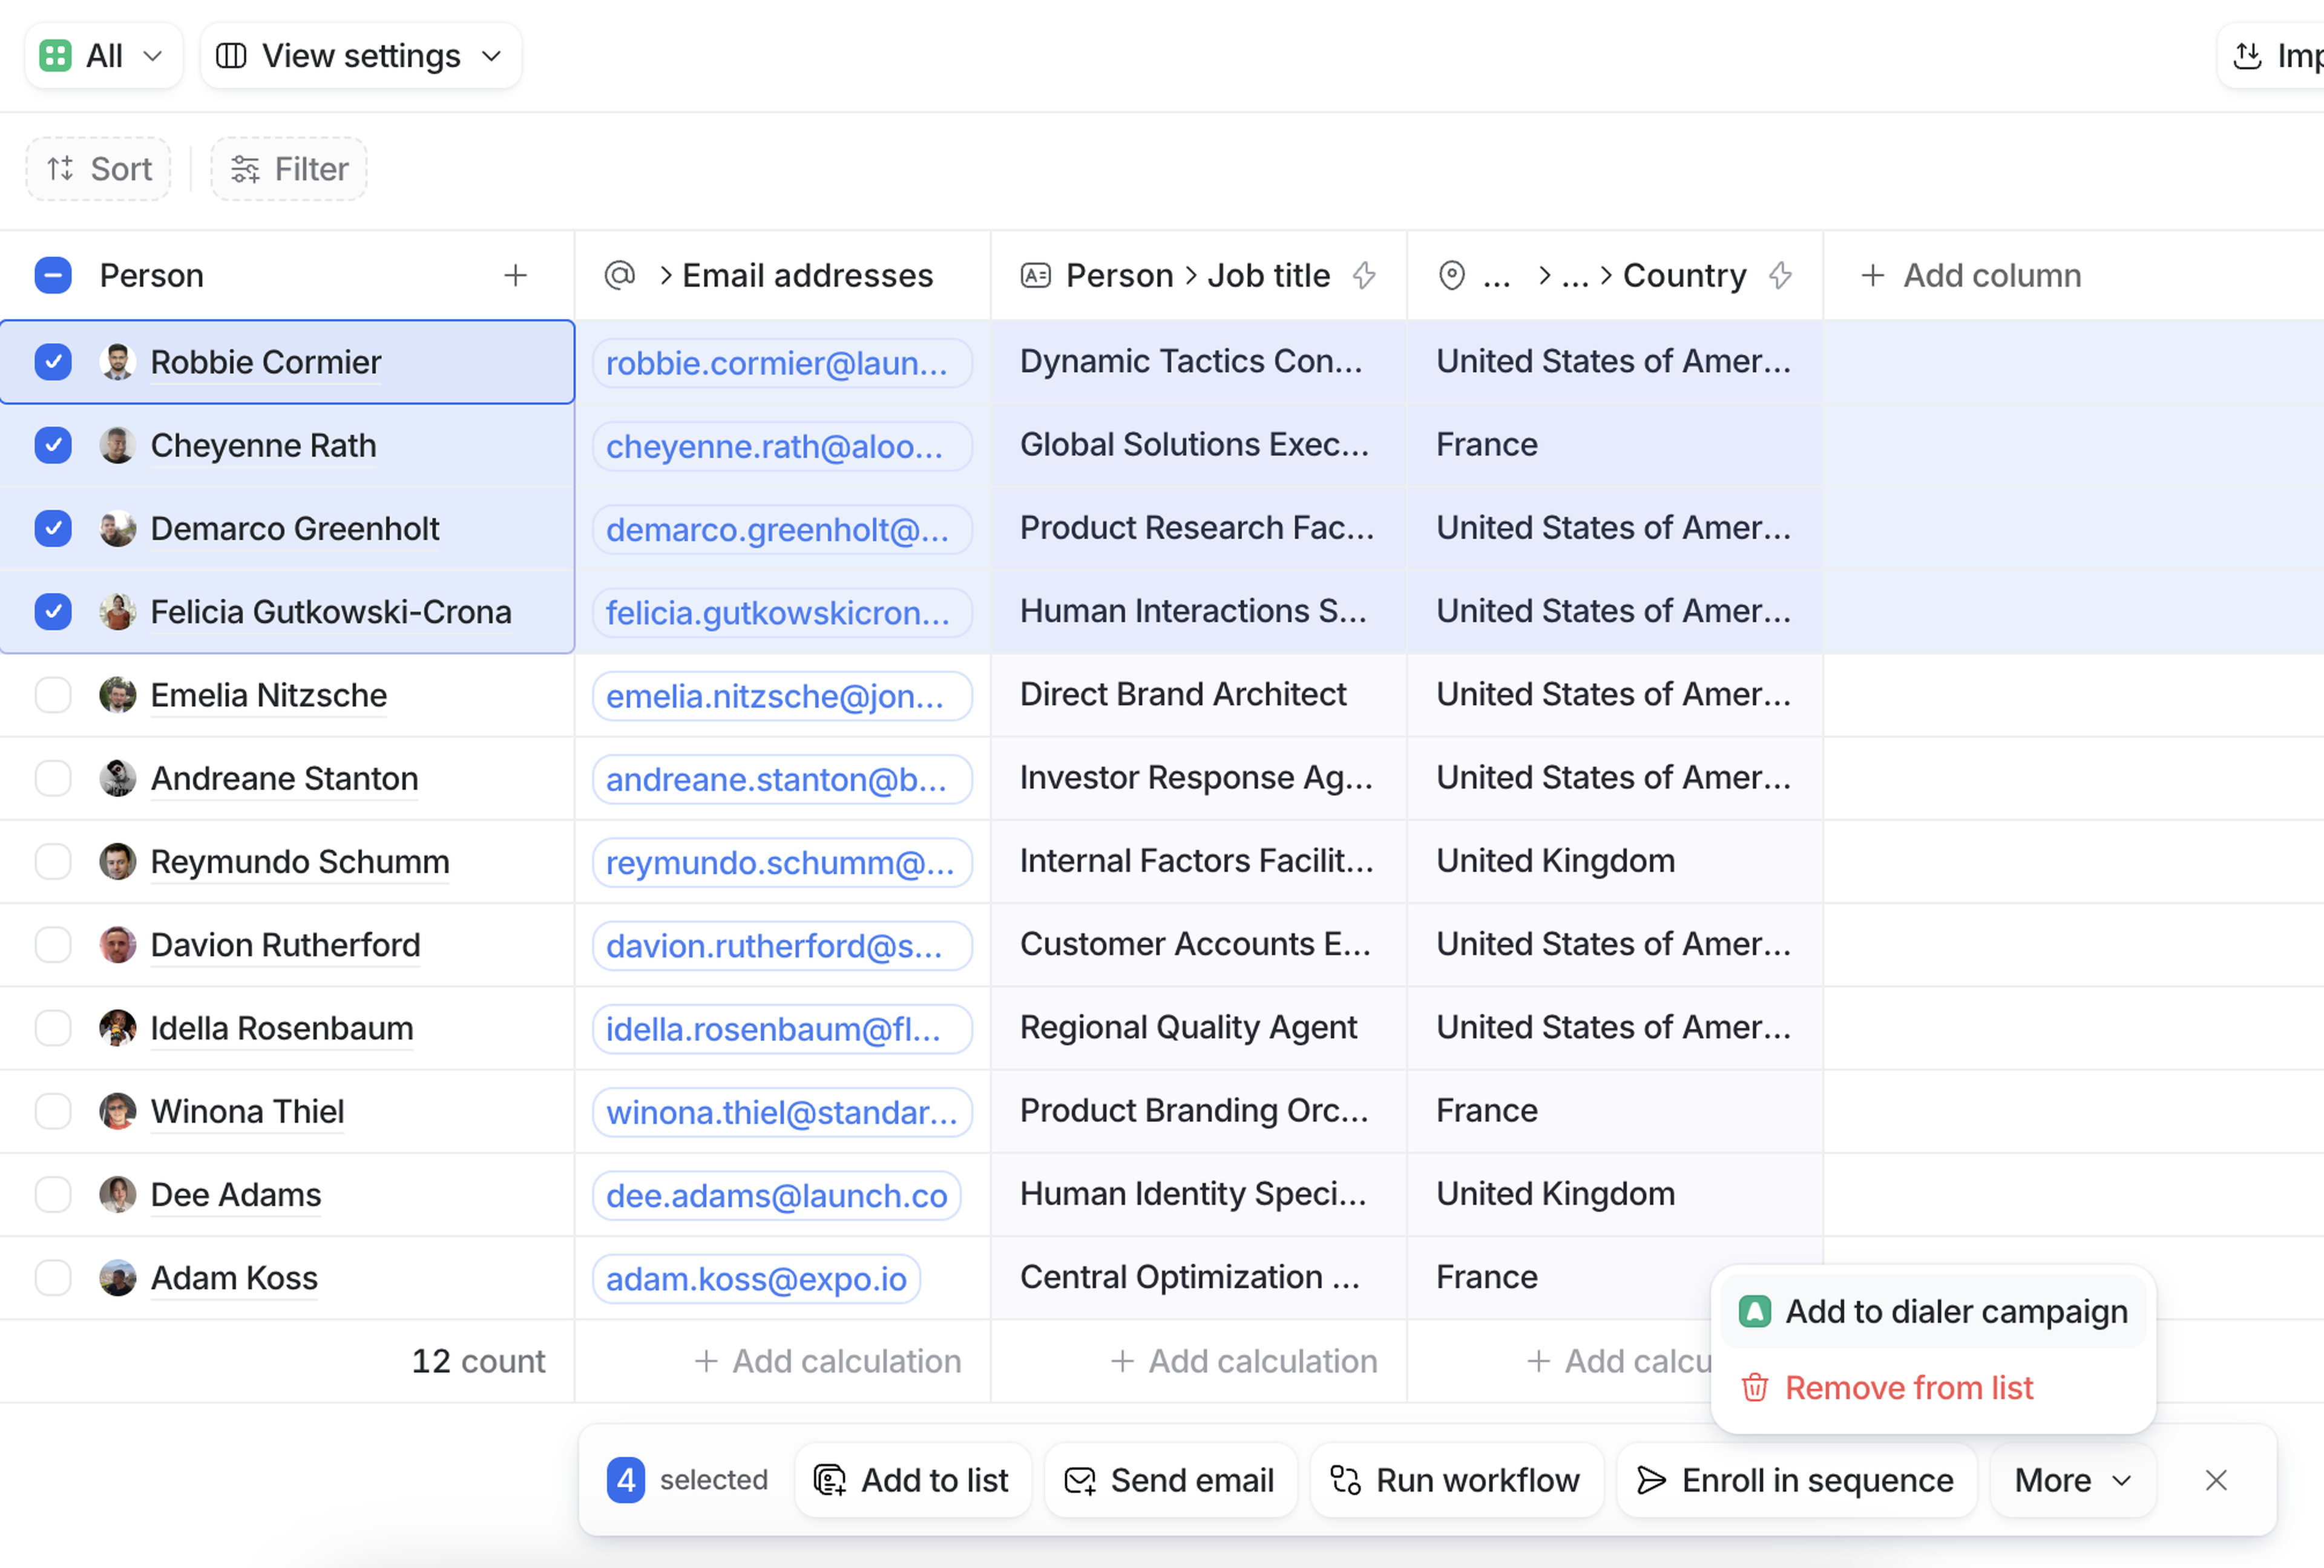2324x1568 pixels.
Task: Click the @ icon in Email addresses header
Action: pos(620,275)
